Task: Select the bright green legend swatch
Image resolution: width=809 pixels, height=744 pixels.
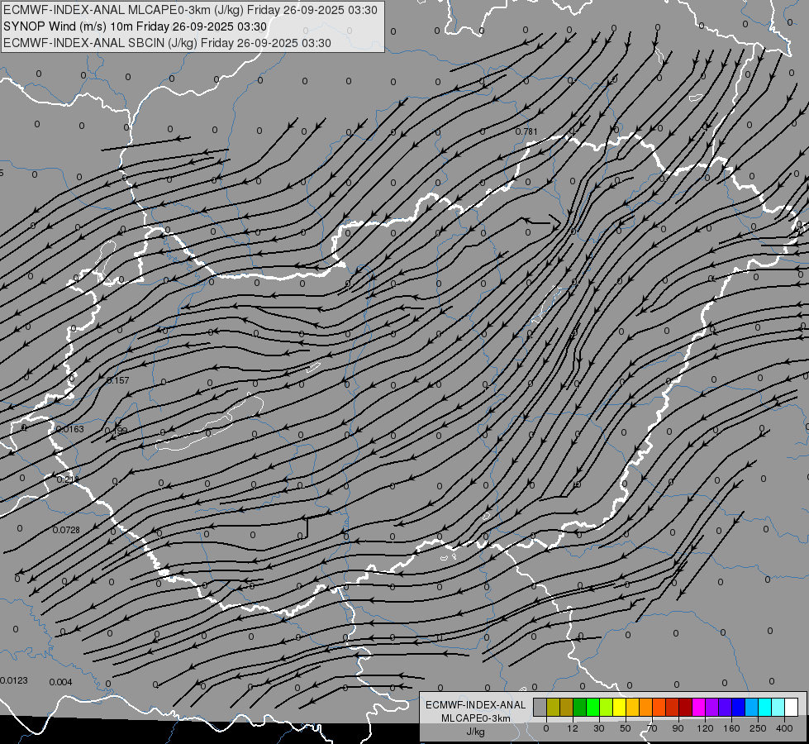Action: point(593,708)
